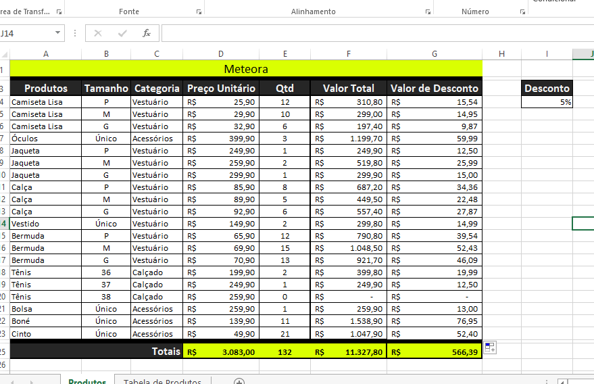Select column C header
The image size is (594, 384).
(157, 54)
